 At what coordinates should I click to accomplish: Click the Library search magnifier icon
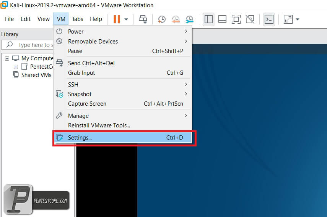click(10, 45)
